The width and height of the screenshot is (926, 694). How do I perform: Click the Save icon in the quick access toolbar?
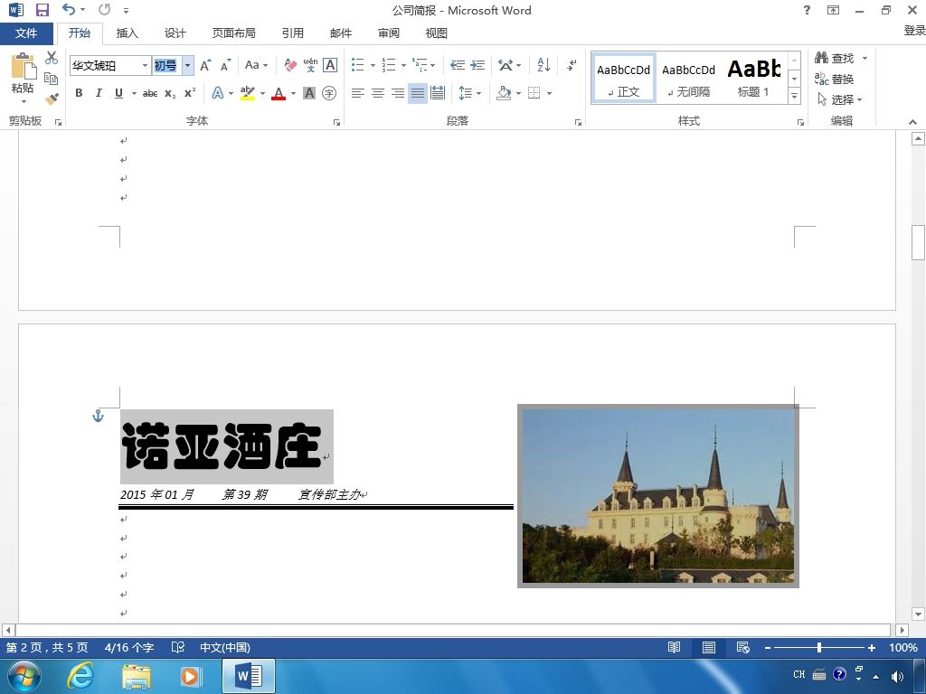[42, 10]
